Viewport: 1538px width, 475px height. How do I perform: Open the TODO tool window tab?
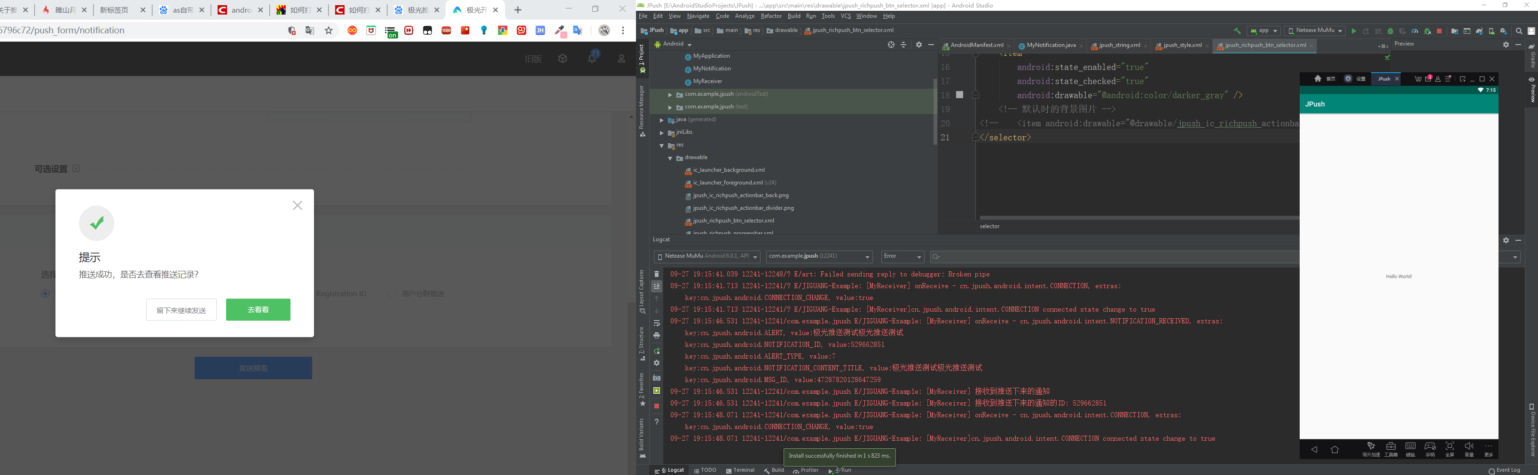tap(705, 470)
